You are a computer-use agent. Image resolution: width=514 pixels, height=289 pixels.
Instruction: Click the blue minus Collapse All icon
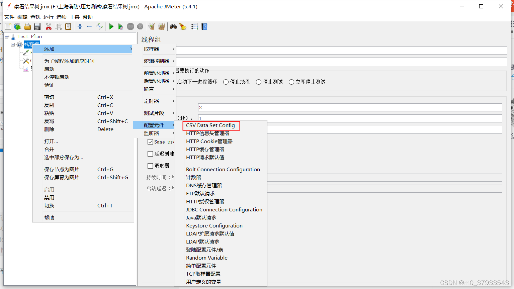[x=90, y=26]
